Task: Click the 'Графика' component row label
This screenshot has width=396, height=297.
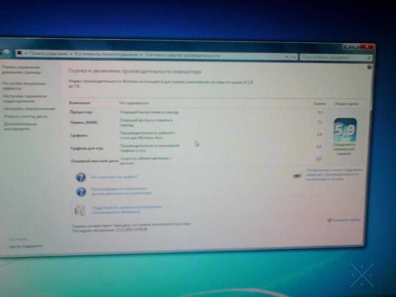Action: pyautogui.click(x=79, y=136)
